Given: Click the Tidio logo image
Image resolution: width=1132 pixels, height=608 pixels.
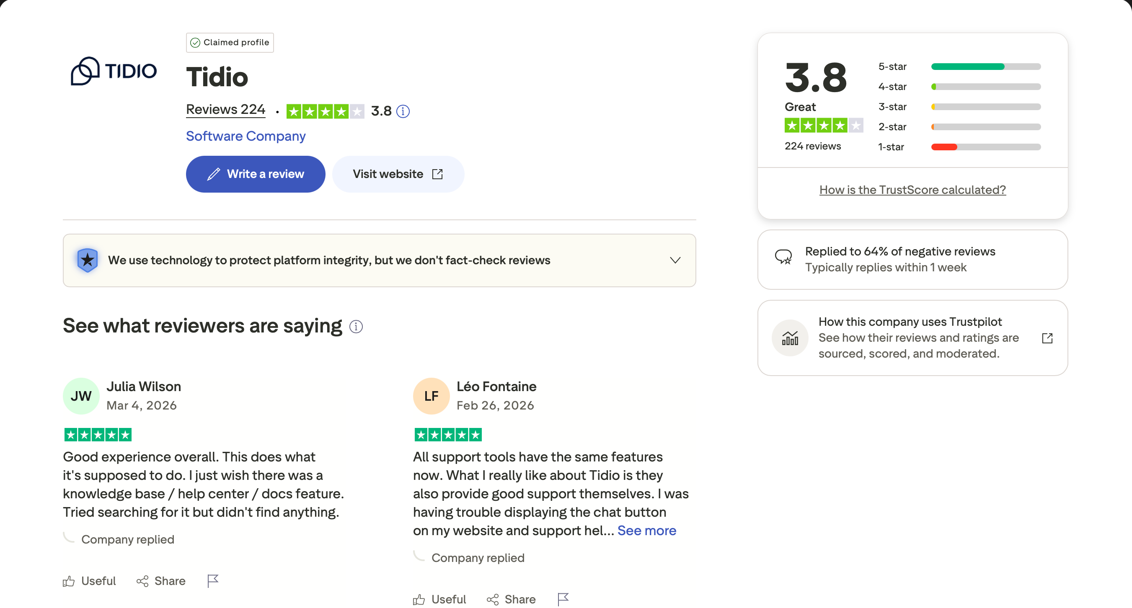Looking at the screenshot, I should [114, 71].
